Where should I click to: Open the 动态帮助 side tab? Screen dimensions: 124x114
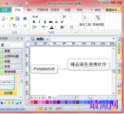119,48
